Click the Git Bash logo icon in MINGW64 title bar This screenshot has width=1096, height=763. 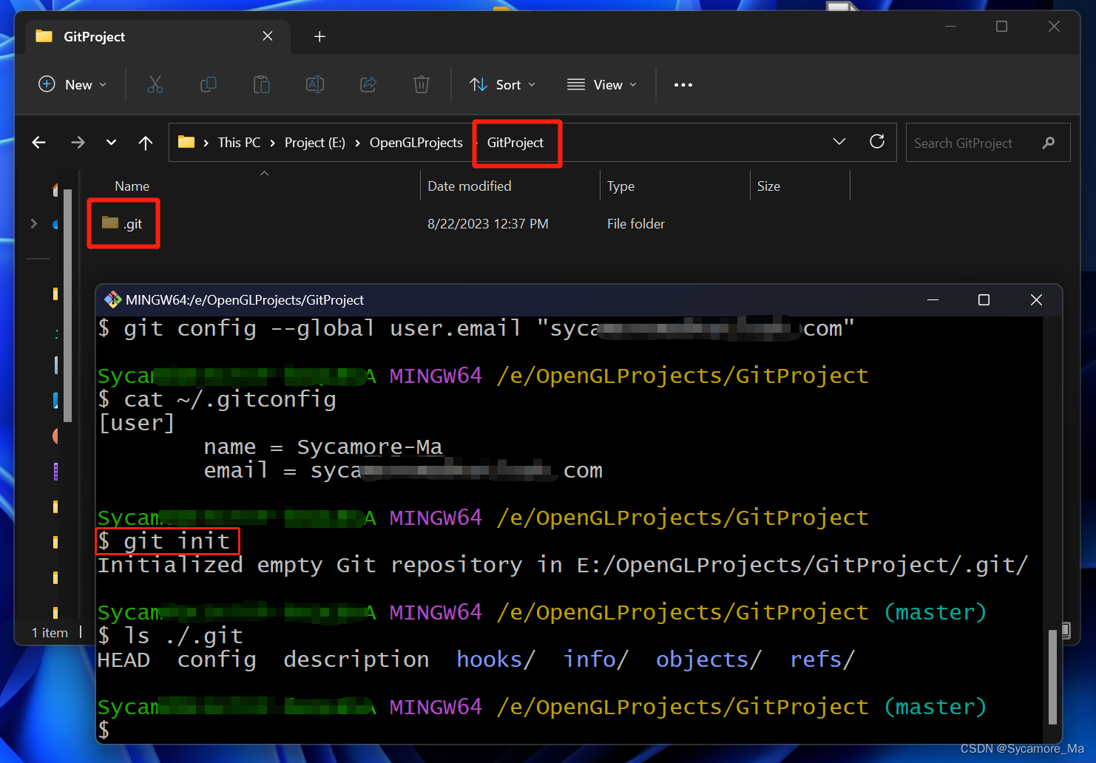[112, 299]
